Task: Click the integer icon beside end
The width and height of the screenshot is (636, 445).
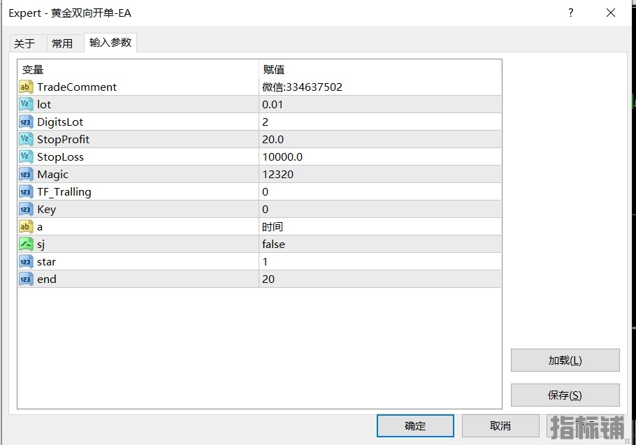Action: pos(26,279)
